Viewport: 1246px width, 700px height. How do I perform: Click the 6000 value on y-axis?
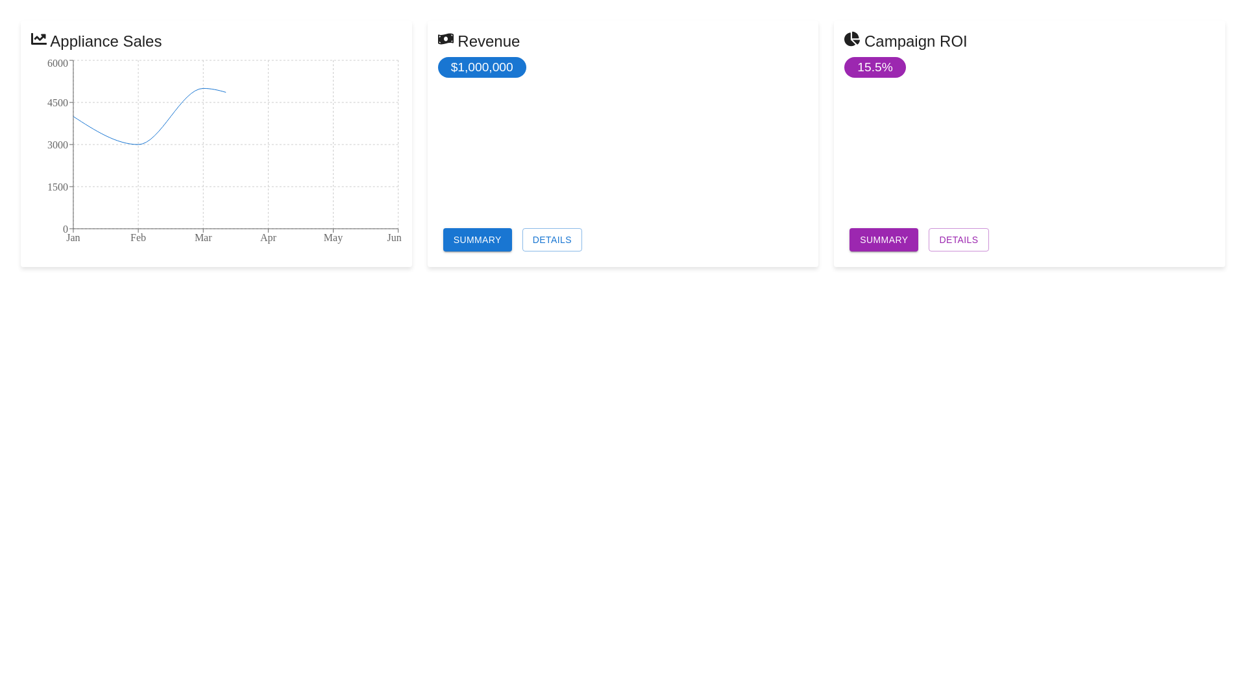coord(58,64)
